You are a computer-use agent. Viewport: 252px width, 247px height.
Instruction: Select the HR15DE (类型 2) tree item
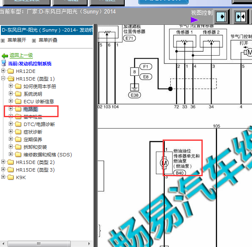pyautogui.click(x=35, y=162)
